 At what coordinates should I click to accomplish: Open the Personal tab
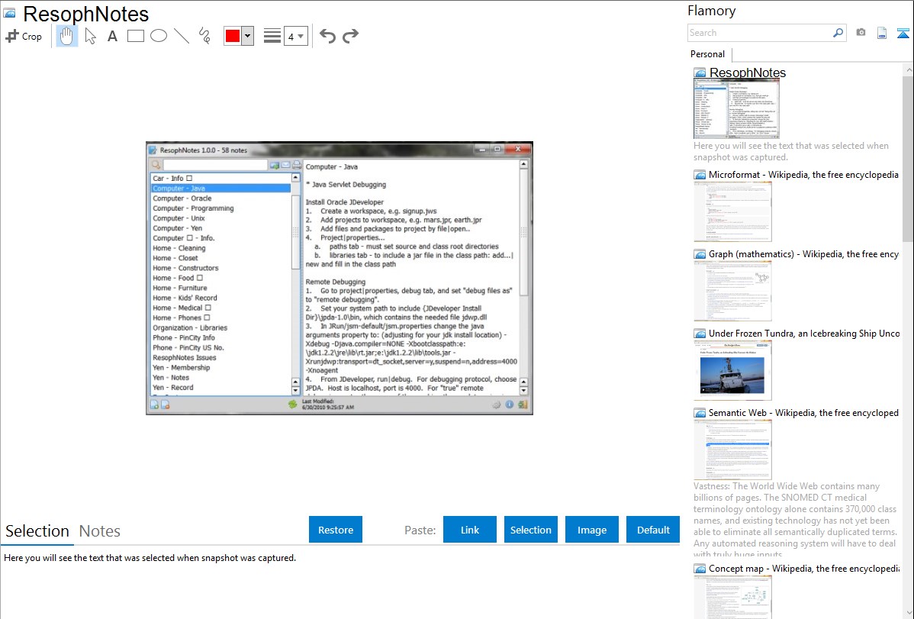708,53
